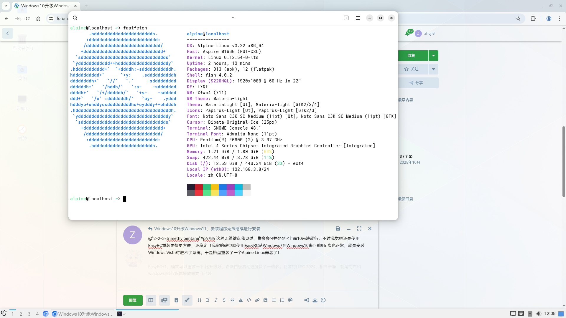Open the Chrome tab search dropdown

coord(6,6)
